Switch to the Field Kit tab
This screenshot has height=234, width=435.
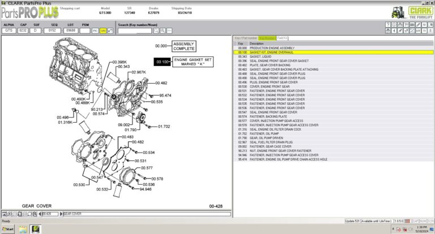point(282,38)
